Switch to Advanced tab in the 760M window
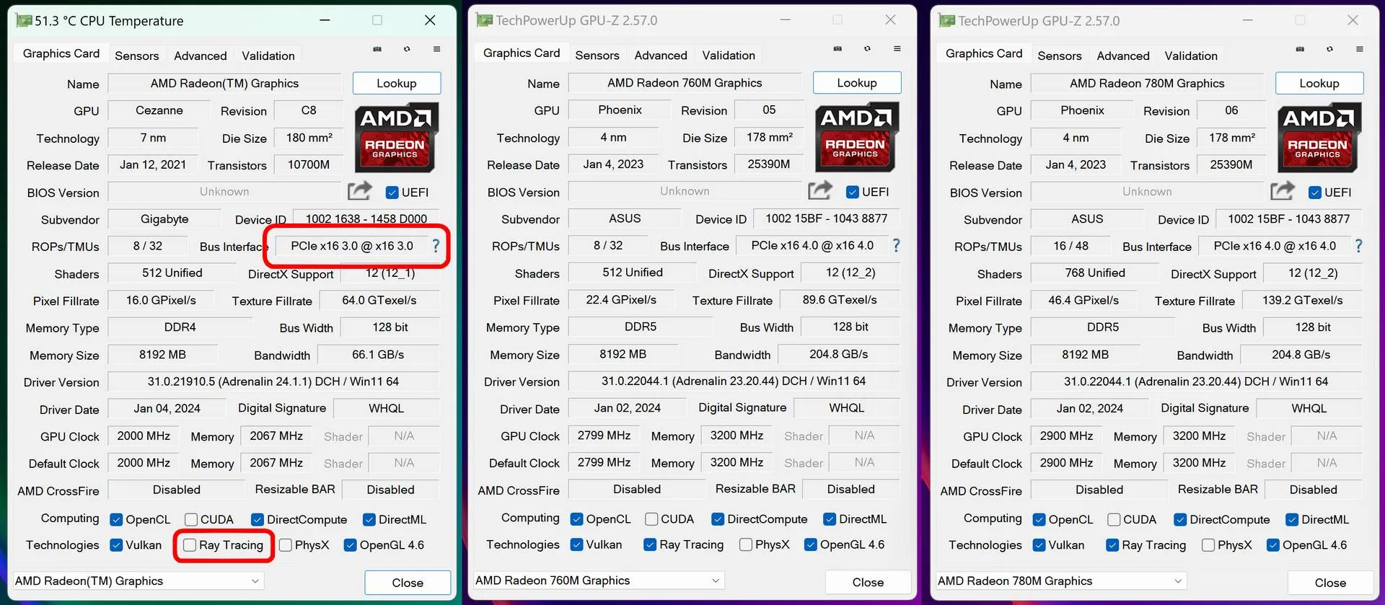The height and width of the screenshot is (605, 1385). [661, 55]
